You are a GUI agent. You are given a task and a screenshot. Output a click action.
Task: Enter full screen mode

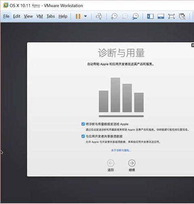click(171, 17)
